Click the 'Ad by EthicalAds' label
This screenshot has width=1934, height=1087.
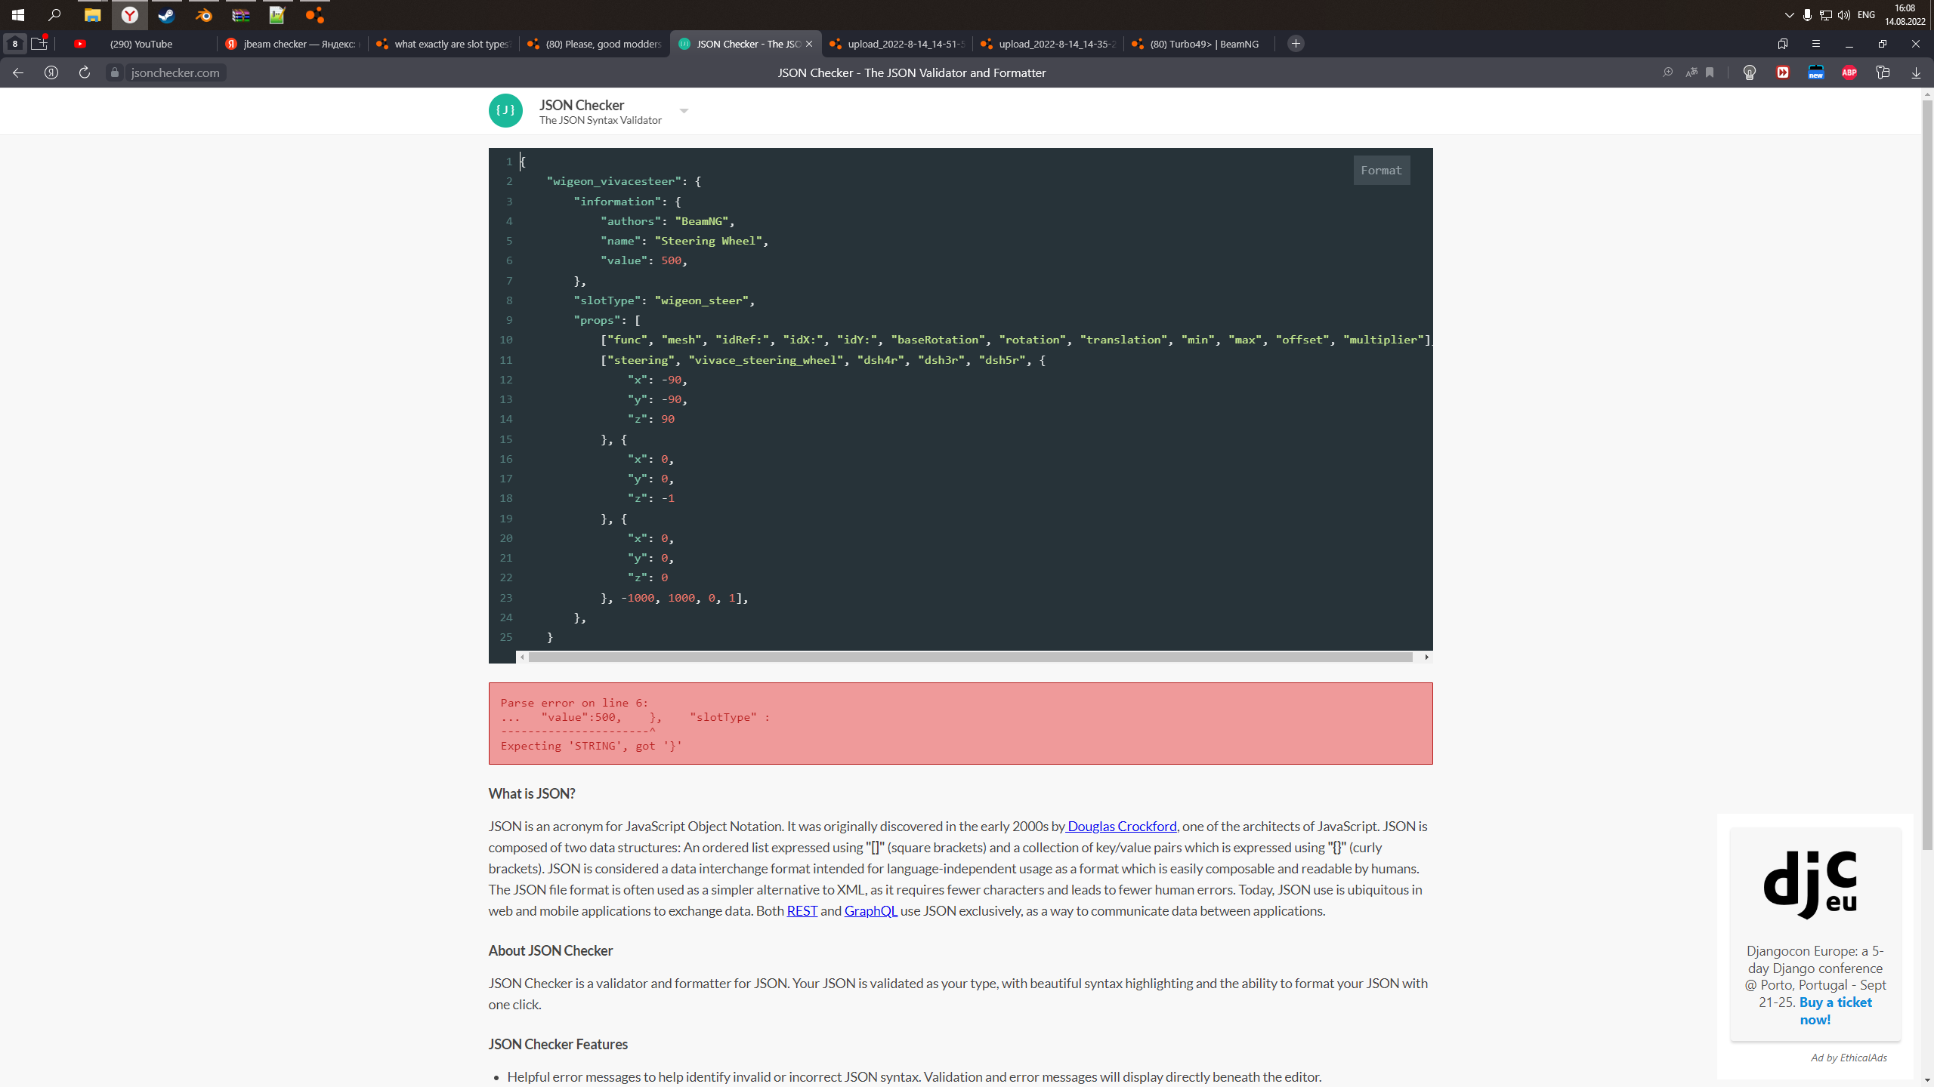click(x=1849, y=1058)
